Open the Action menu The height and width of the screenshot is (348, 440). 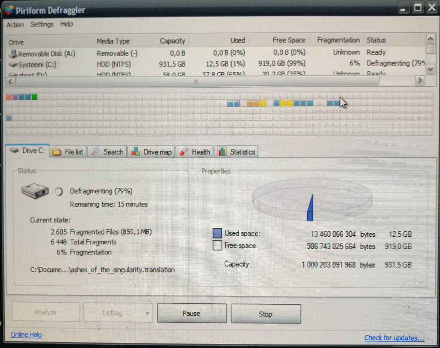[15, 24]
